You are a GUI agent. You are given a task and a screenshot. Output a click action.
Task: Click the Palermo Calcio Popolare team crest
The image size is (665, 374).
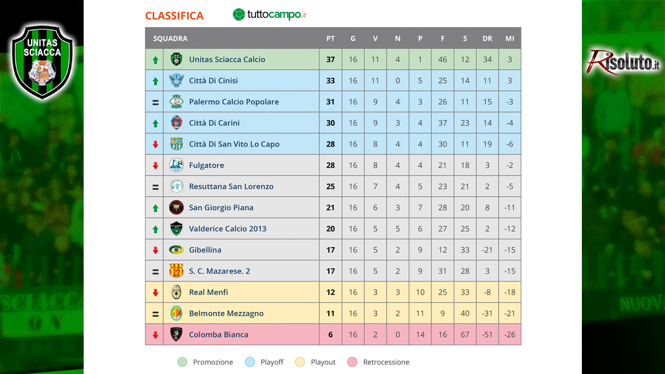coord(176,102)
